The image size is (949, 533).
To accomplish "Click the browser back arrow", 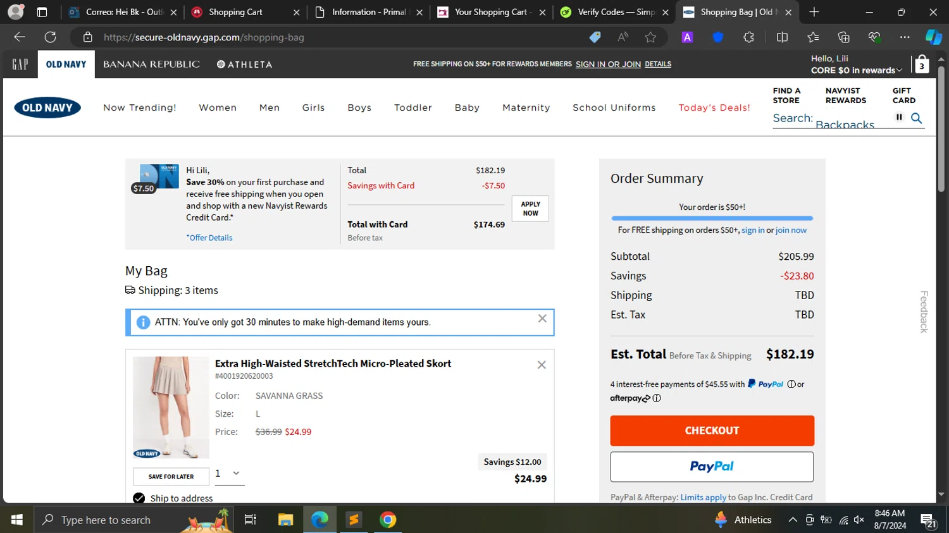I will click(20, 37).
